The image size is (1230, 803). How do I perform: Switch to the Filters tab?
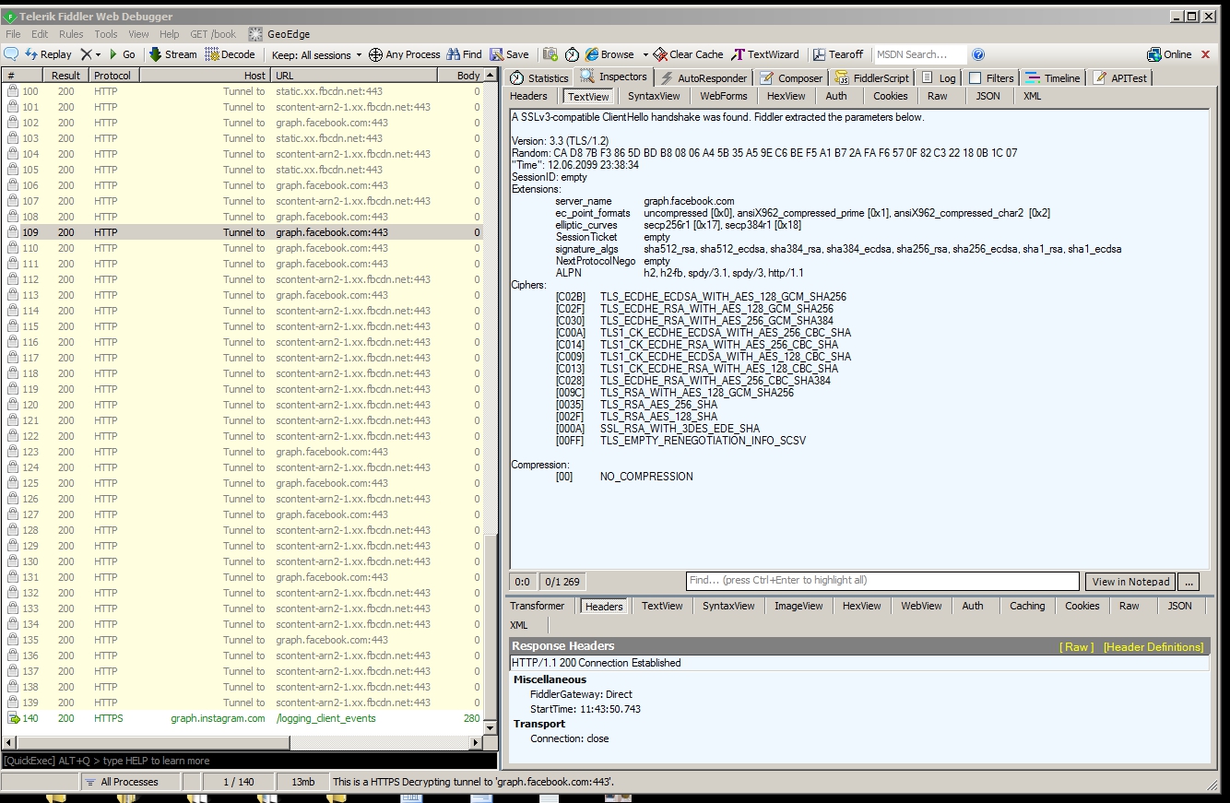click(x=991, y=78)
